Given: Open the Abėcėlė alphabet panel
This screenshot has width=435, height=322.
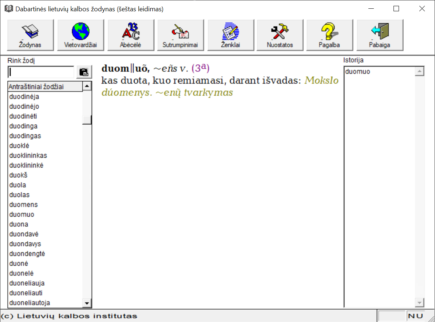Looking at the screenshot, I should pos(130,35).
